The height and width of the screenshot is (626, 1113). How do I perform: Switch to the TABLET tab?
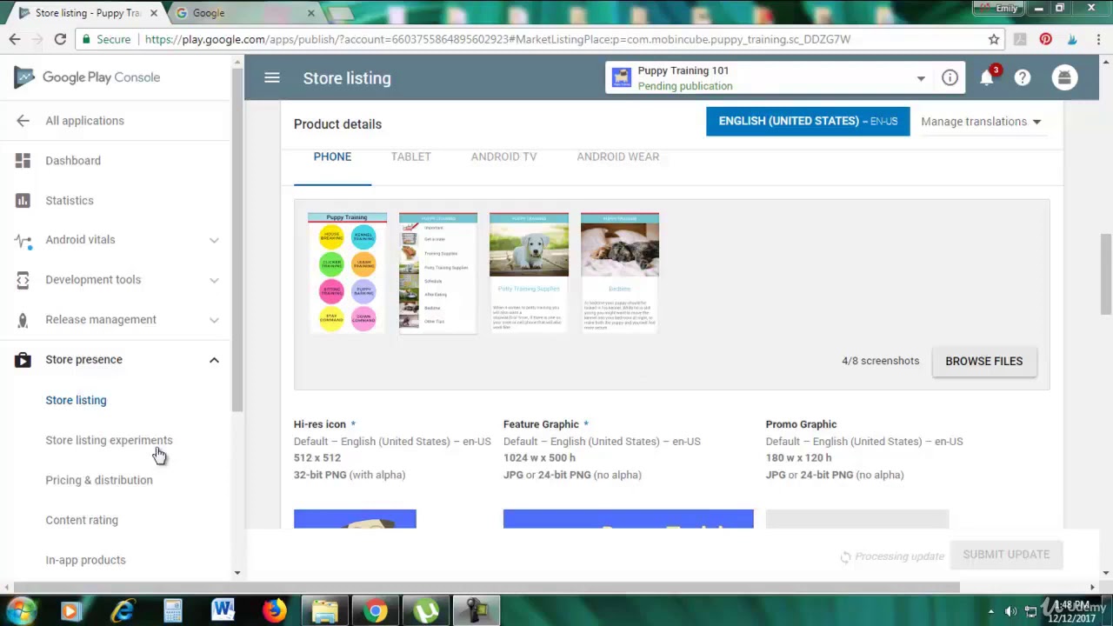tap(410, 156)
